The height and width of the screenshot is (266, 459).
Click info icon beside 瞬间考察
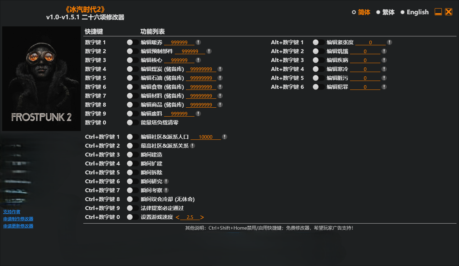click(x=166, y=190)
